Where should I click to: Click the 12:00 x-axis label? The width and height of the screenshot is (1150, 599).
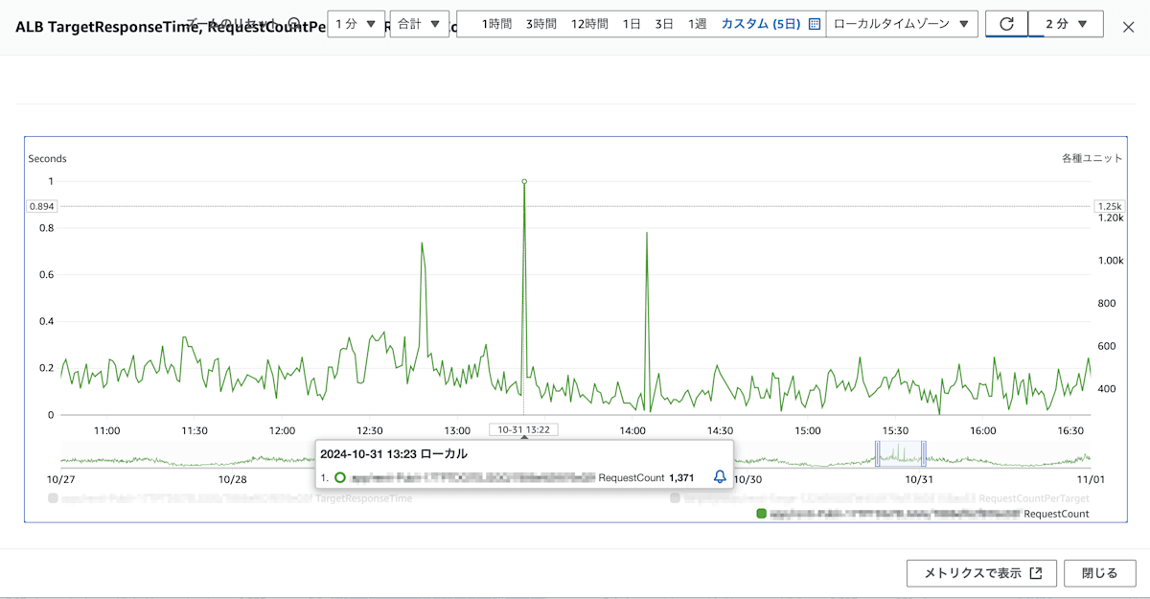pyautogui.click(x=282, y=430)
